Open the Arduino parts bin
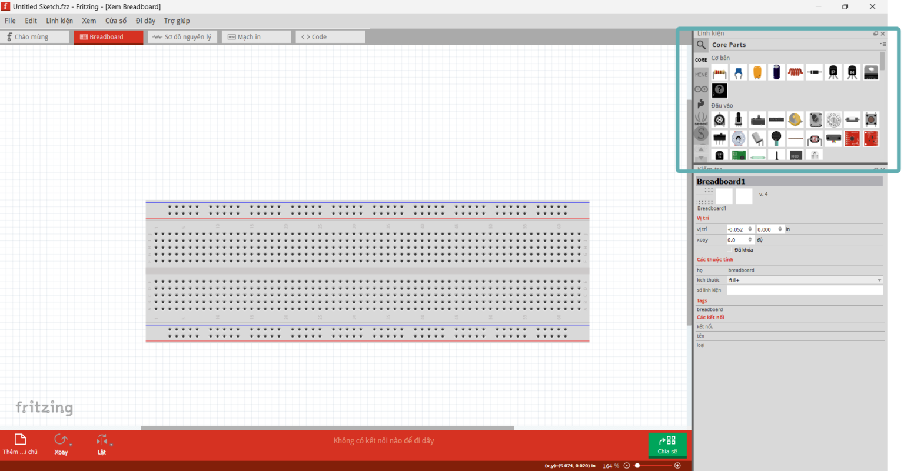The height and width of the screenshot is (471, 904). pos(701,89)
